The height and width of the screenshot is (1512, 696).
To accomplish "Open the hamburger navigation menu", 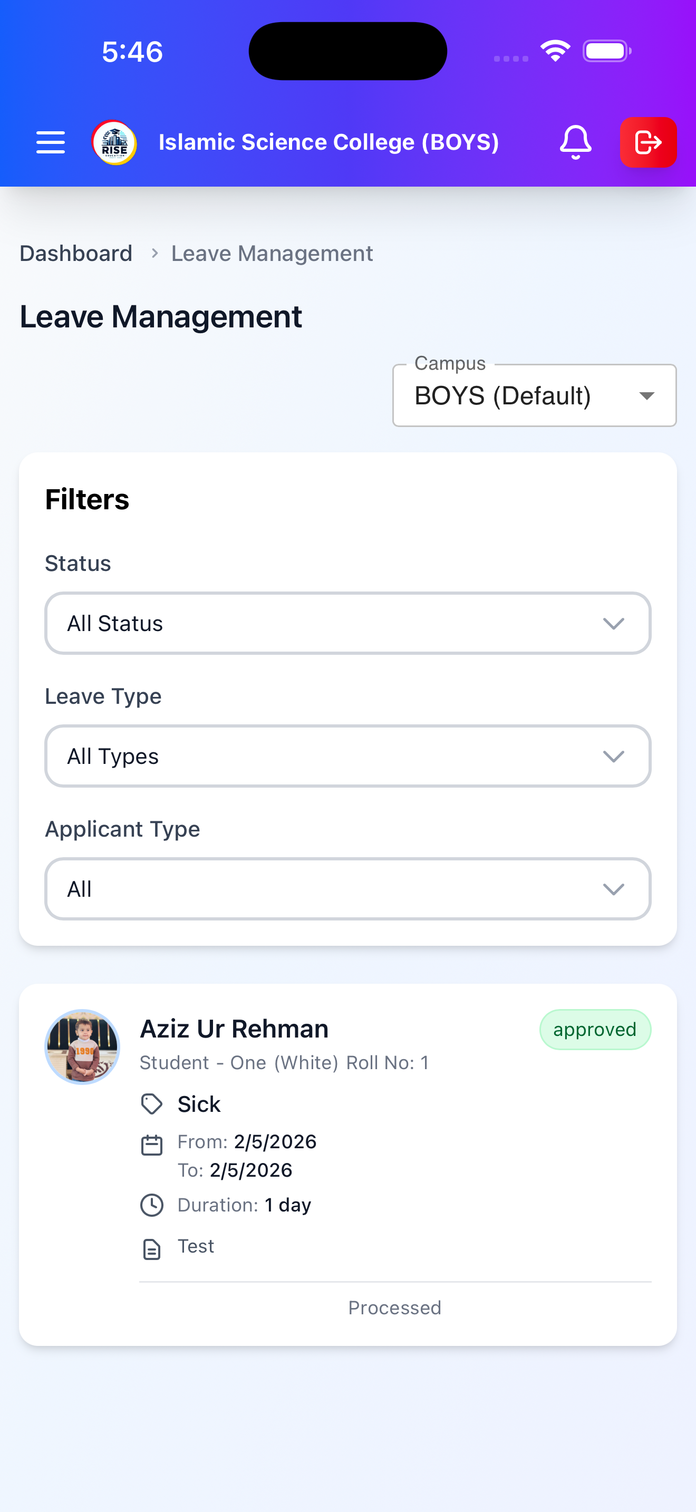I will pos(51,143).
